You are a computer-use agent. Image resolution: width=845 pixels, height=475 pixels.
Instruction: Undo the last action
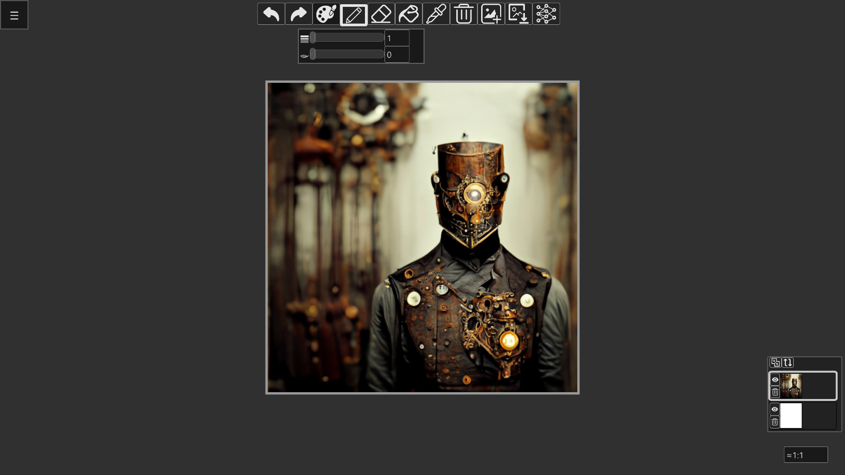pyautogui.click(x=271, y=14)
